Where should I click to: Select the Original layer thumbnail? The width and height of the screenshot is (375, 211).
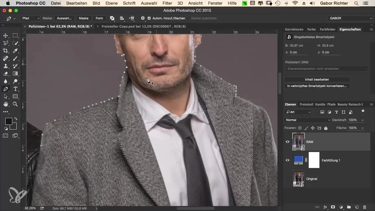(298, 179)
